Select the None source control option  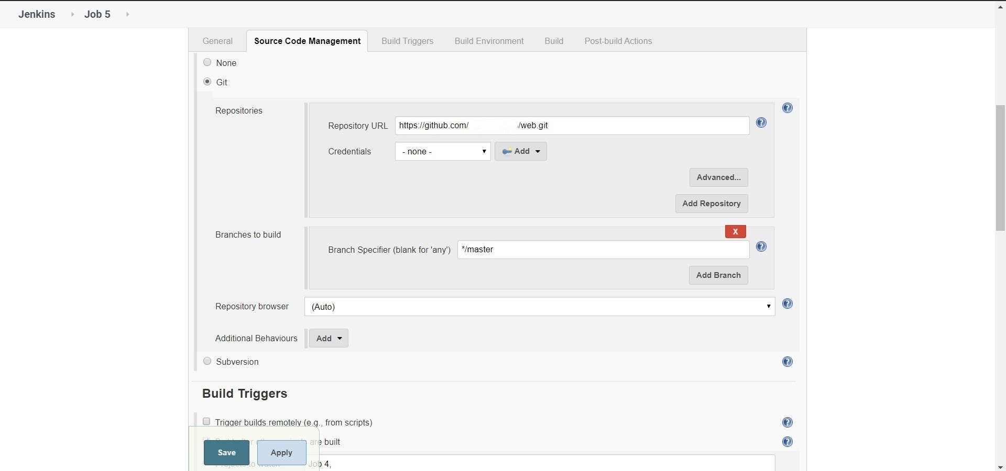click(207, 62)
